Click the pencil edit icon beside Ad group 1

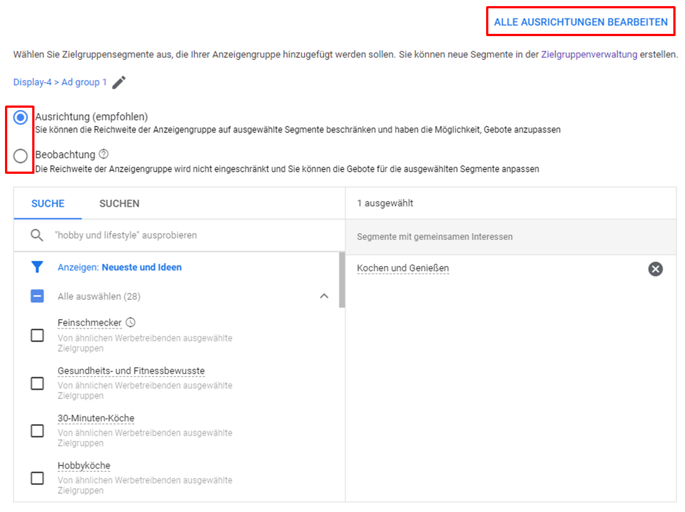119,83
